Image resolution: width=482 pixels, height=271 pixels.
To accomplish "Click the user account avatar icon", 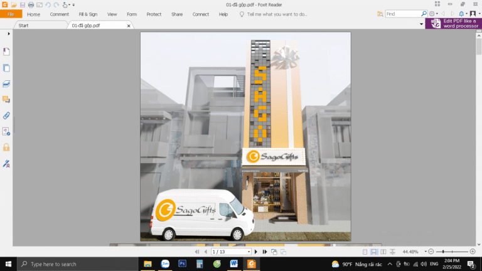I will (x=473, y=14).
